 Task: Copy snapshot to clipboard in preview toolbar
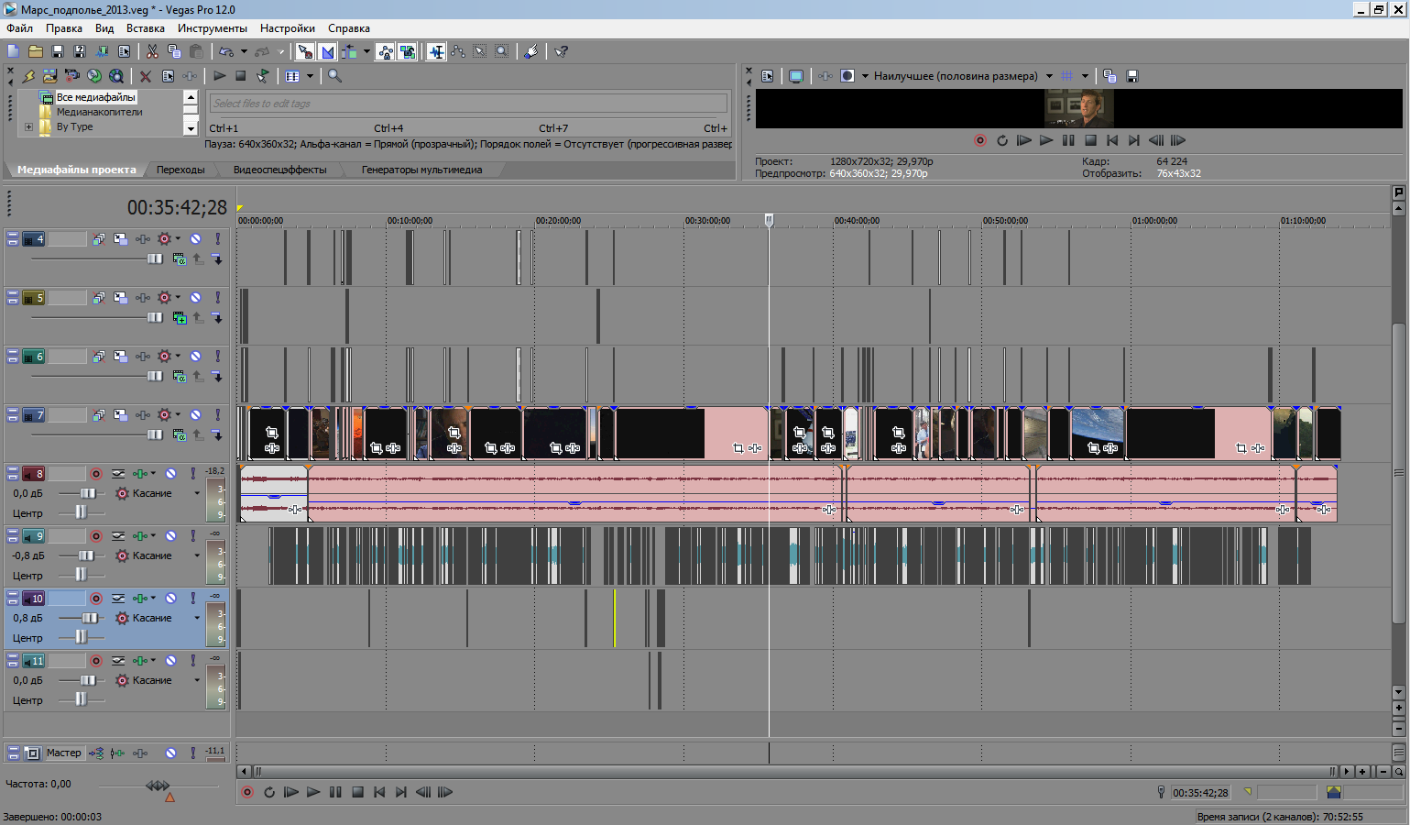pos(1109,76)
